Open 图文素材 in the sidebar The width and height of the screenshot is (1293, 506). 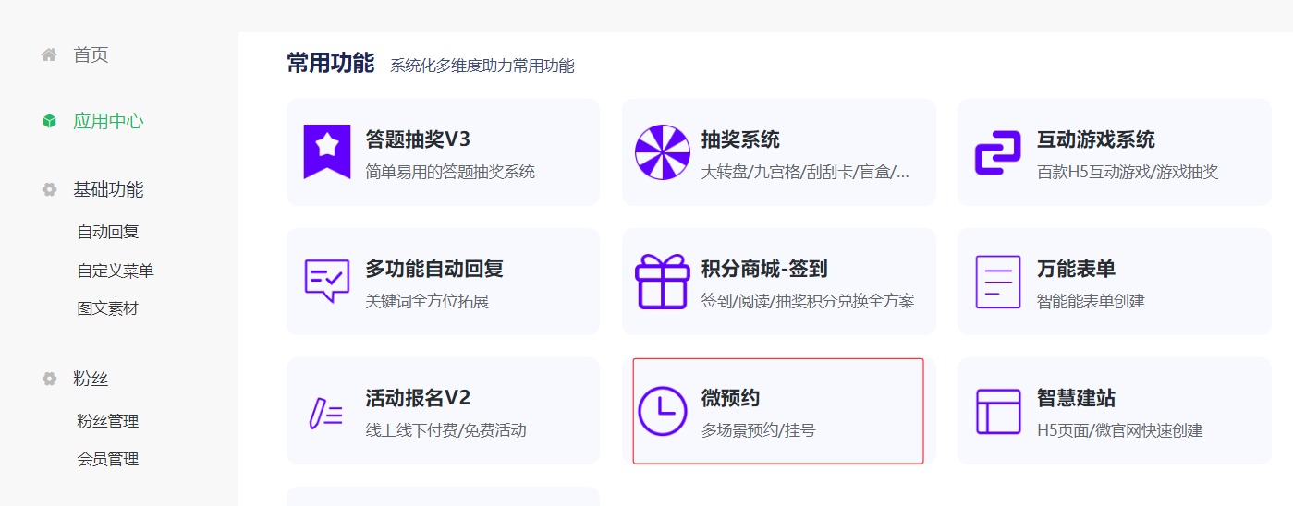108,308
